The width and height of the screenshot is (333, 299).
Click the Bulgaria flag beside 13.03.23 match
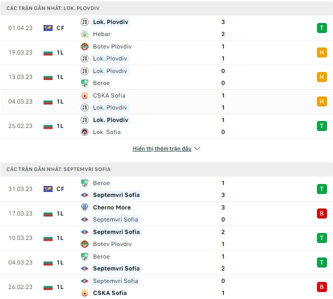(48, 77)
